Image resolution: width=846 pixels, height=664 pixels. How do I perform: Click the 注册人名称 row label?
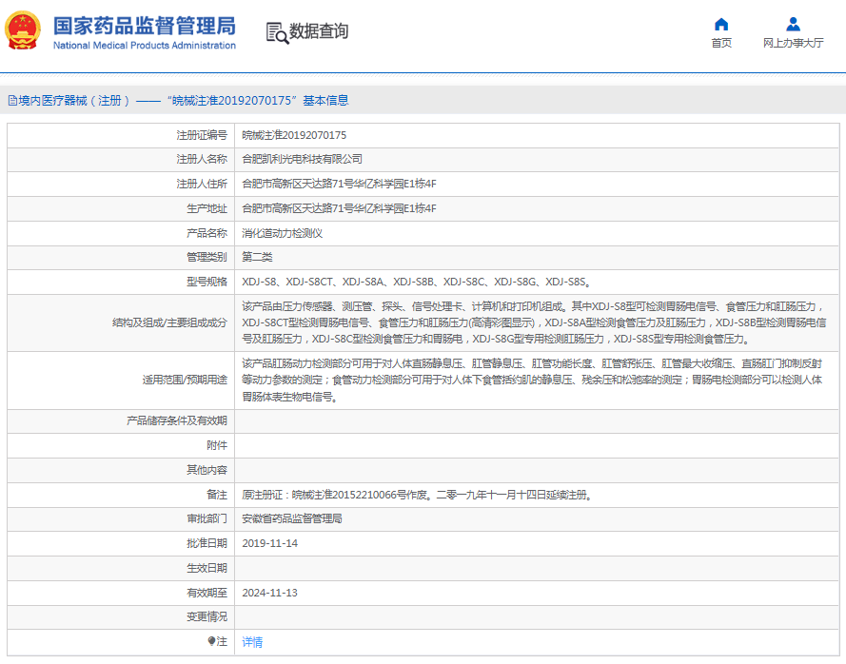pyautogui.click(x=202, y=159)
